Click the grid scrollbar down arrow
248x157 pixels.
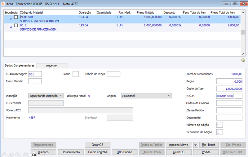[243, 54]
